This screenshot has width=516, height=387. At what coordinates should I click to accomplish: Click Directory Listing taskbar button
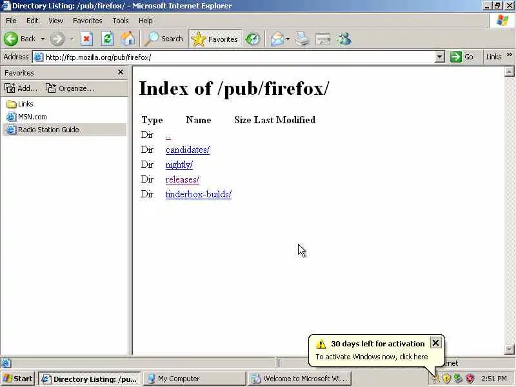click(x=90, y=379)
